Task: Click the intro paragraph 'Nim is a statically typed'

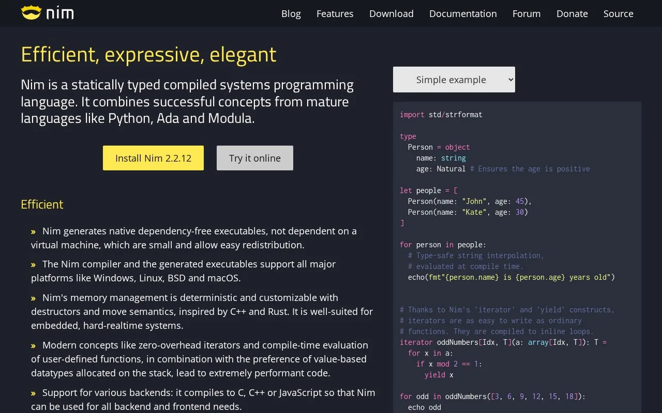Action: (x=187, y=102)
